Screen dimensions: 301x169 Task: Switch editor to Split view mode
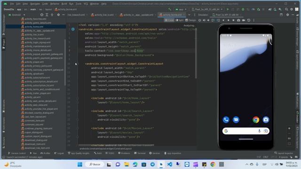click(180, 20)
